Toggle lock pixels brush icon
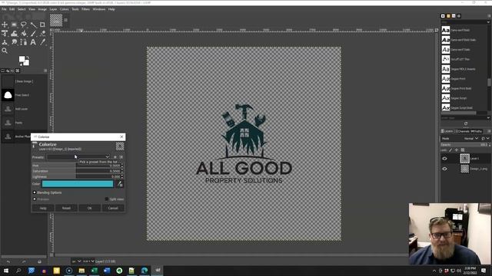 [x=450, y=150]
